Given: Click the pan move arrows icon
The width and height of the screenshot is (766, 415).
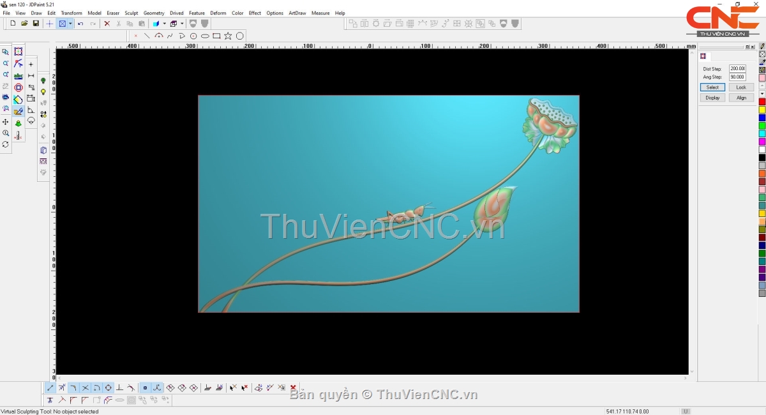Looking at the screenshot, I should 5,122.
